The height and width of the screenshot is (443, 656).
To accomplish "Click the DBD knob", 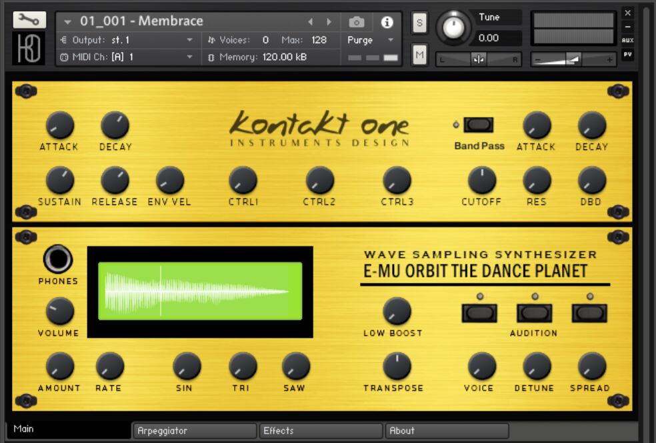I will 592,180.
